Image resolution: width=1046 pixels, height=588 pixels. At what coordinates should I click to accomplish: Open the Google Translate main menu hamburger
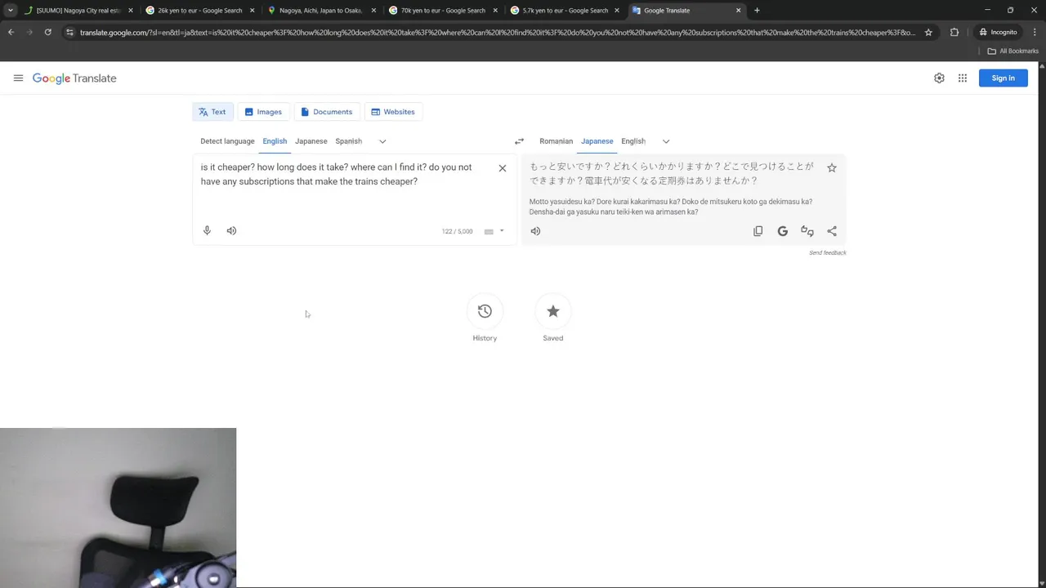pos(18,78)
